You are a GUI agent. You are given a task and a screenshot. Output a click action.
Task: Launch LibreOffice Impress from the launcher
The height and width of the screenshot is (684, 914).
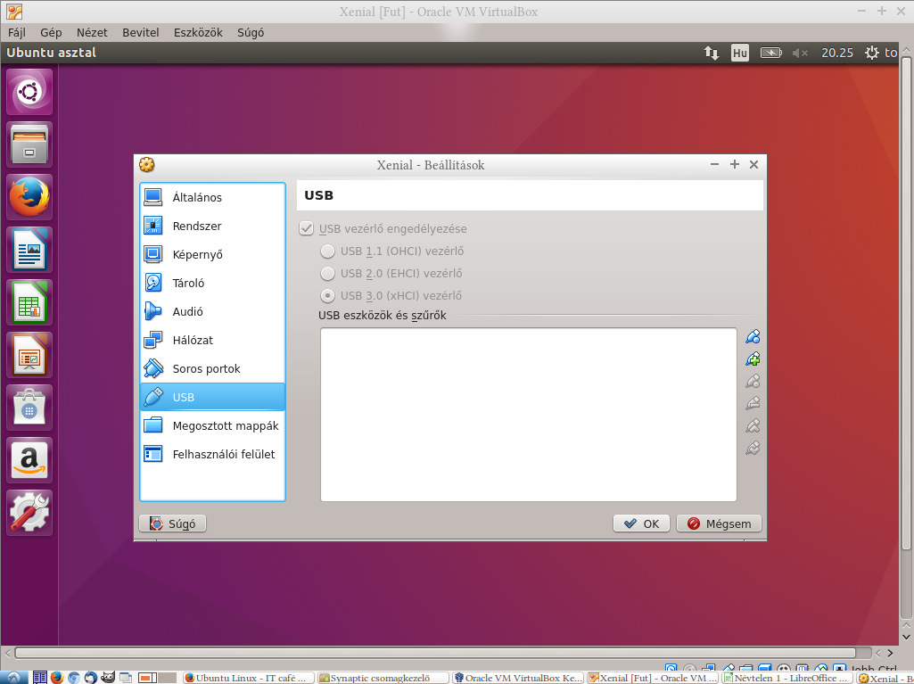click(x=29, y=355)
